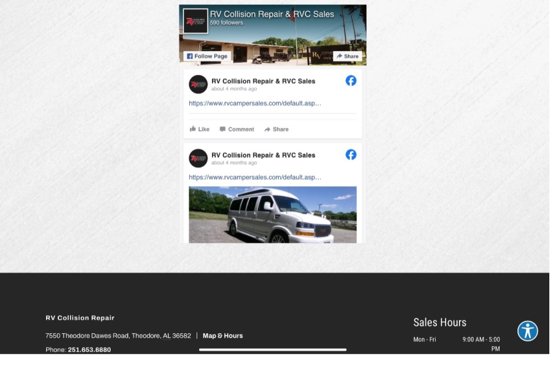This screenshot has height=383, width=553.
Task: Click the Follow Page button
Action: 206,56
